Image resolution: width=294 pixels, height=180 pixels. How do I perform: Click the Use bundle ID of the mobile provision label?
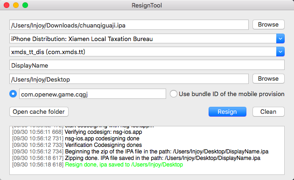231,94
